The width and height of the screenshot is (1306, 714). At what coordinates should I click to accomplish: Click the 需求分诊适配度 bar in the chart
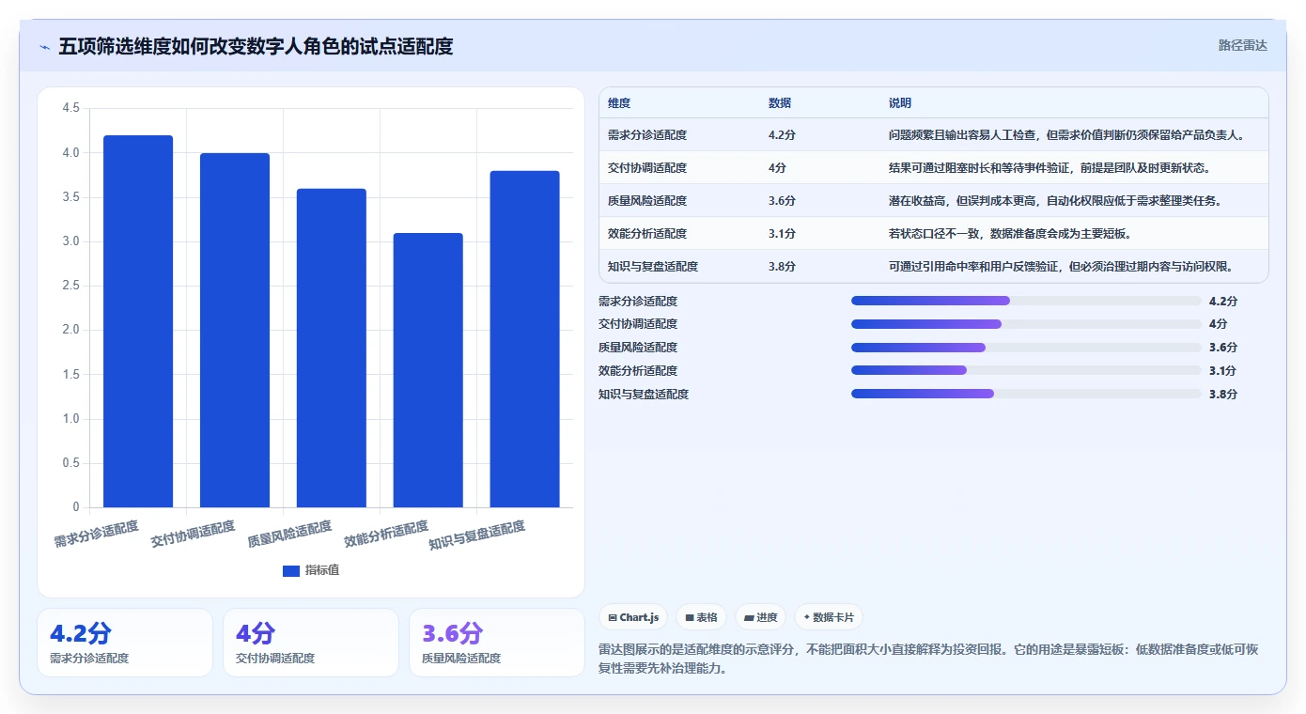pos(138,321)
